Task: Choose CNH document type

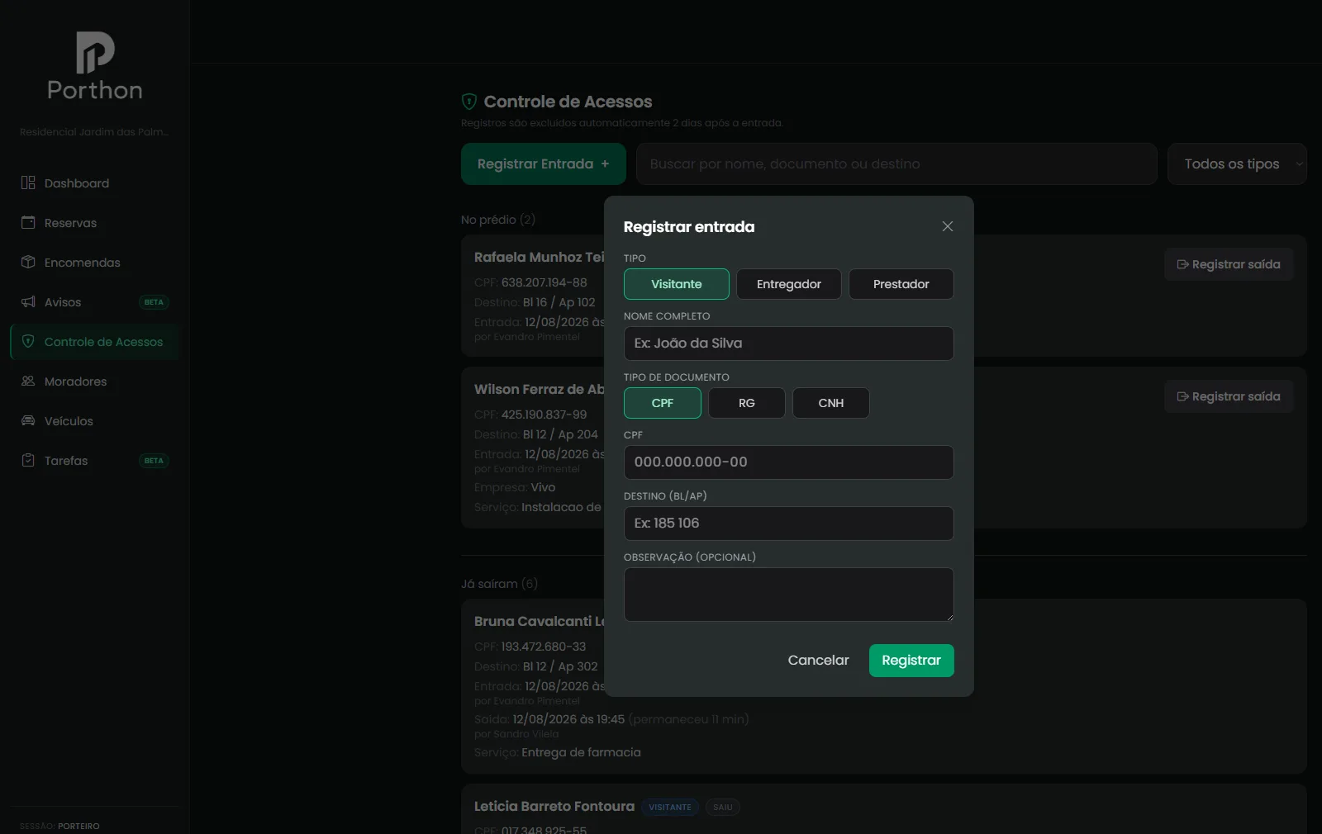Action: click(x=831, y=403)
